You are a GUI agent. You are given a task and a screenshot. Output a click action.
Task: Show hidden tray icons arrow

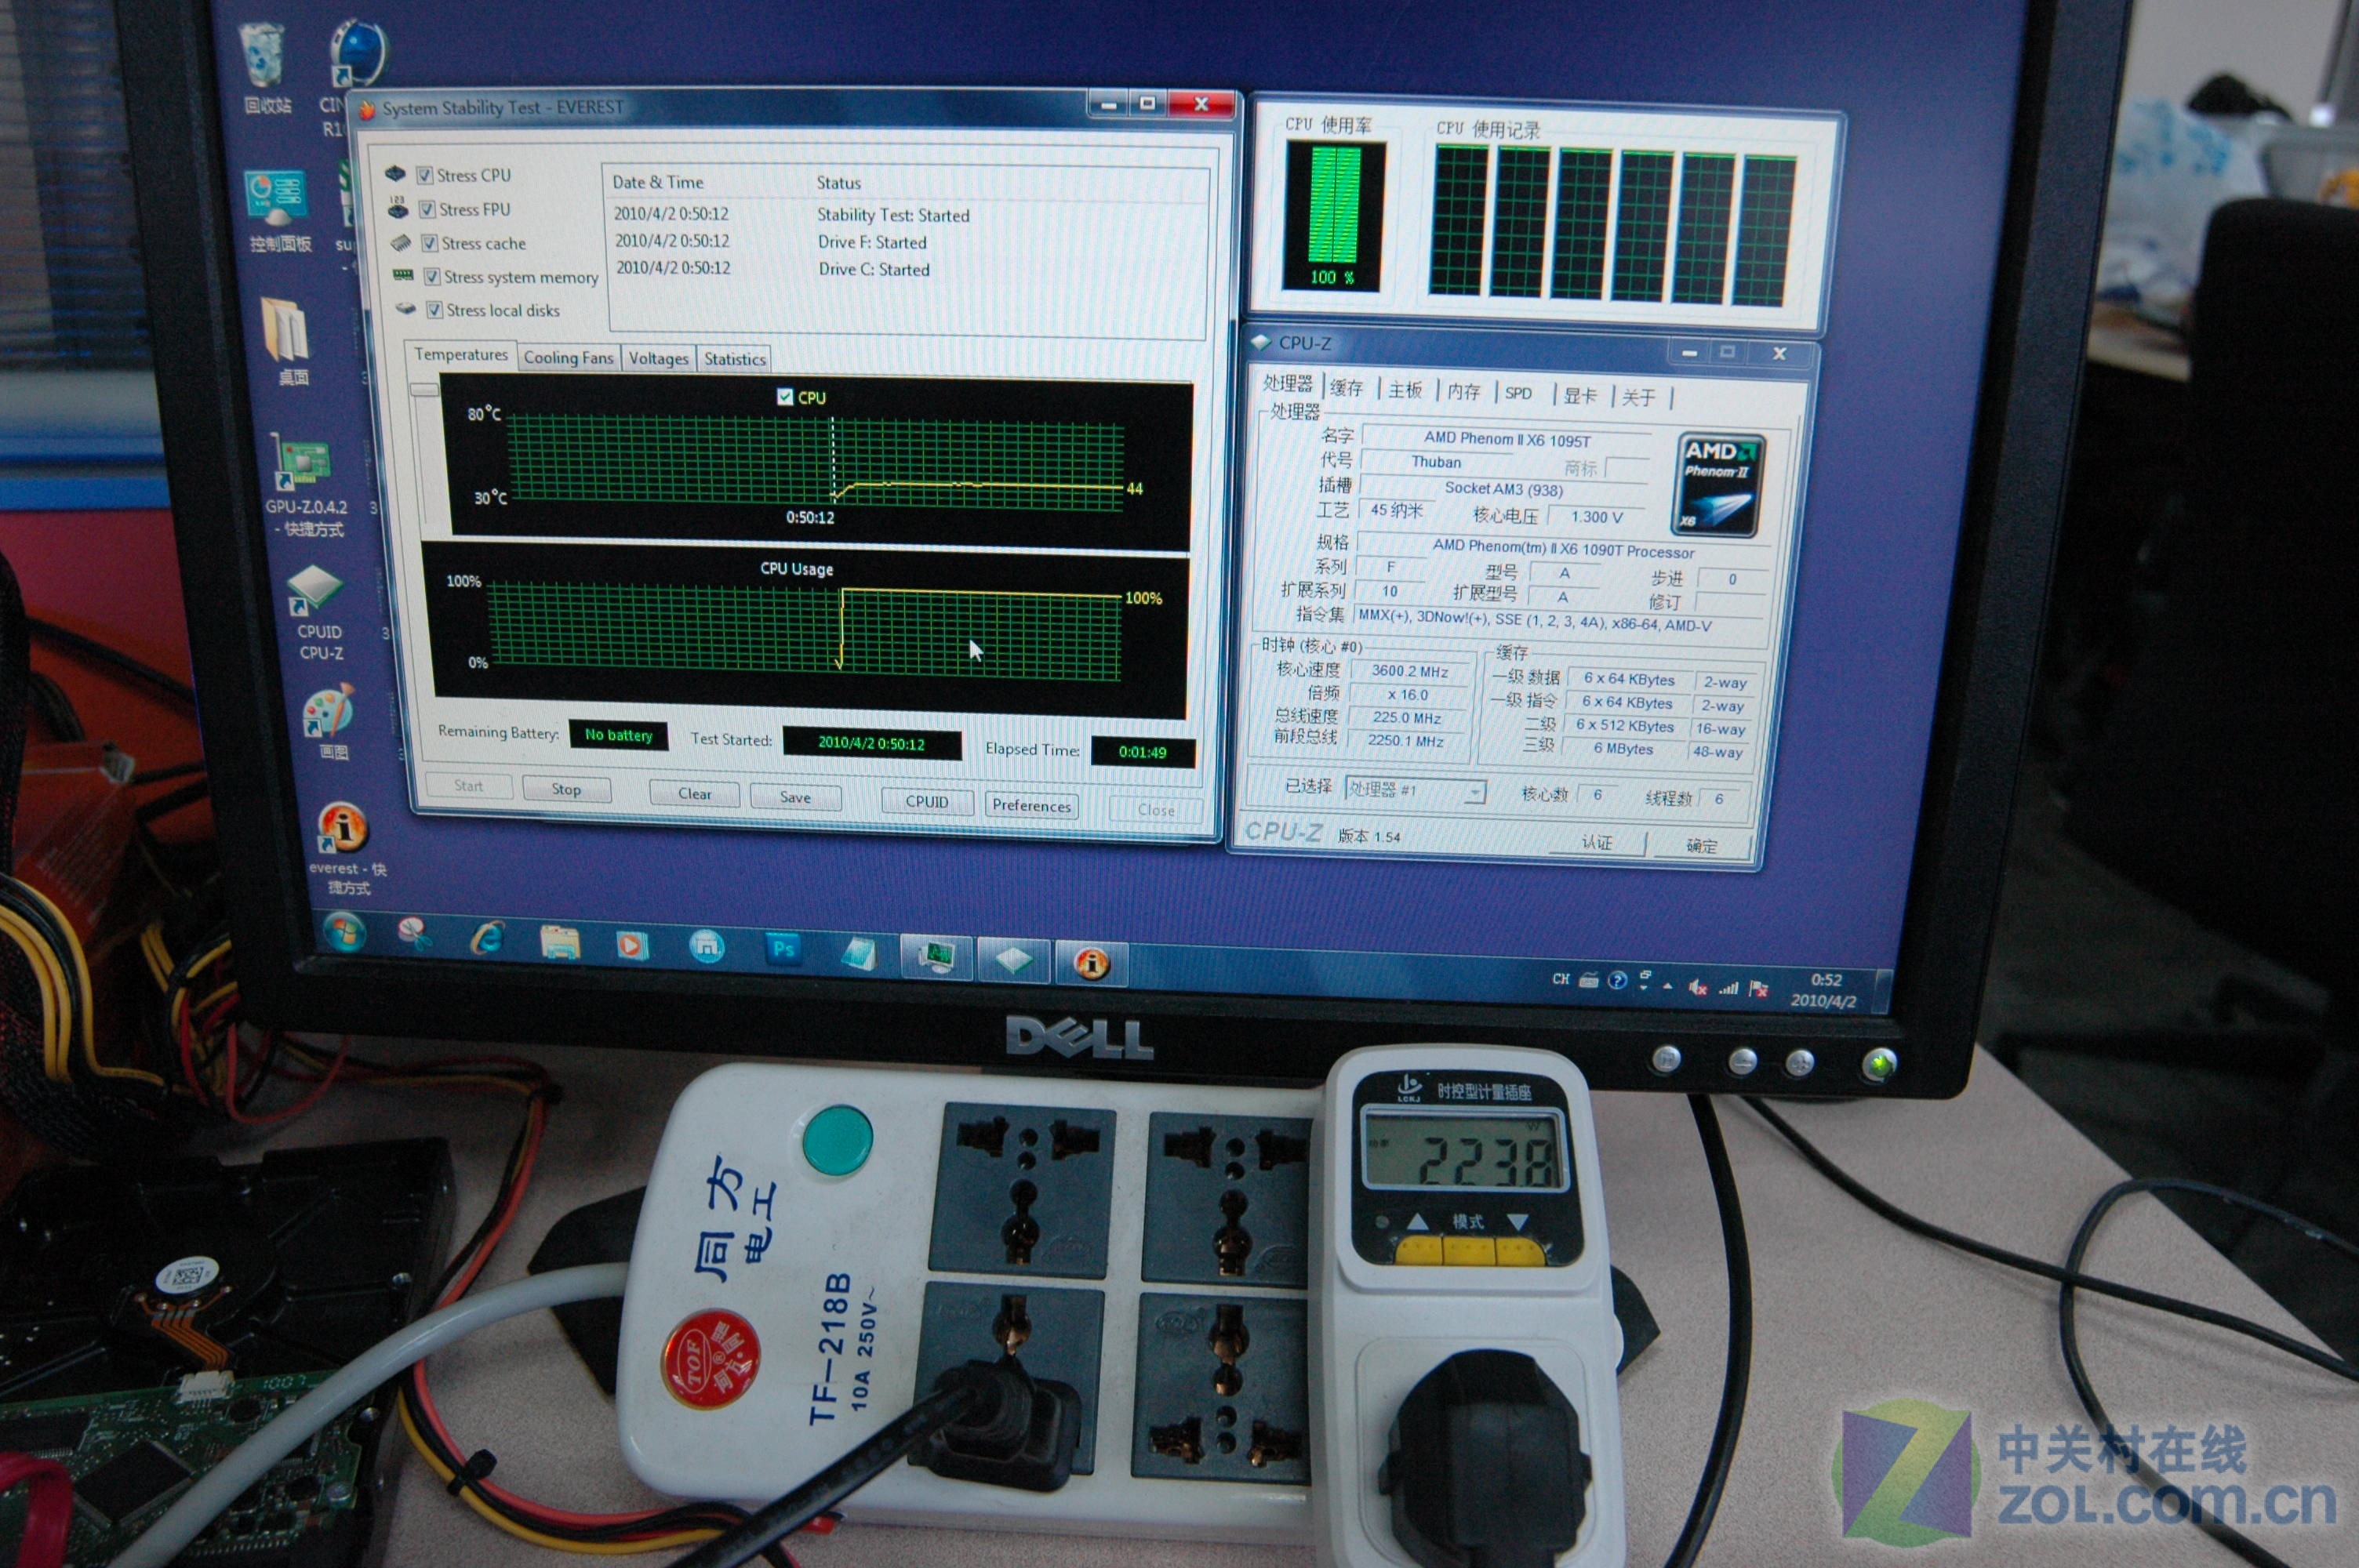coord(1667,986)
